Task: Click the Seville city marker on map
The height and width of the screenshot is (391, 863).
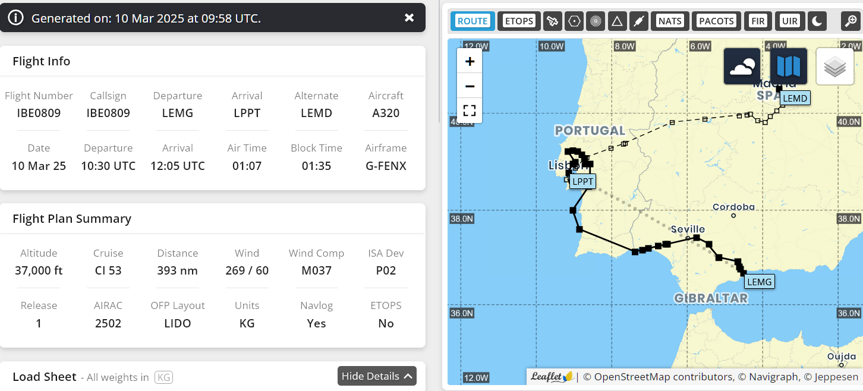Action: coord(688,237)
